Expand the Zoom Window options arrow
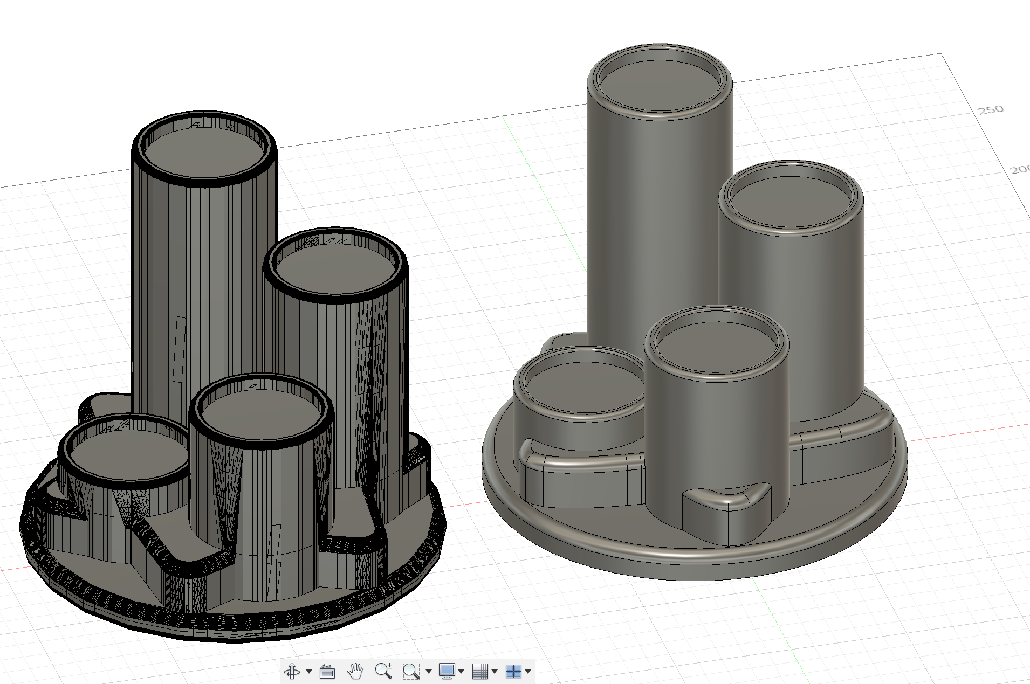 click(429, 672)
